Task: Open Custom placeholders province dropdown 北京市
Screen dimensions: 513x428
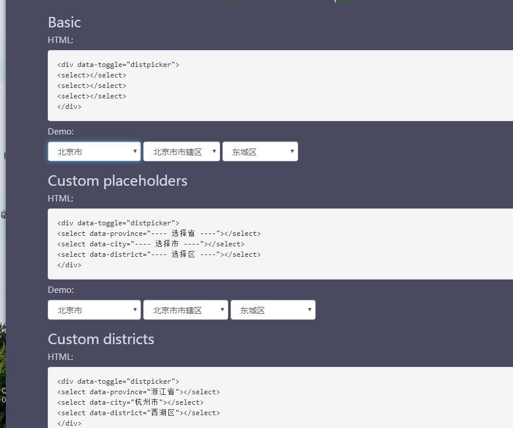Action: [x=94, y=310]
